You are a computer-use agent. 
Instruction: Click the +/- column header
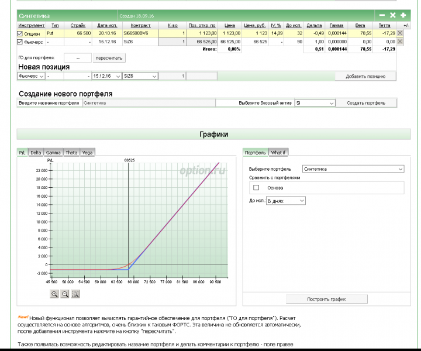click(406, 25)
